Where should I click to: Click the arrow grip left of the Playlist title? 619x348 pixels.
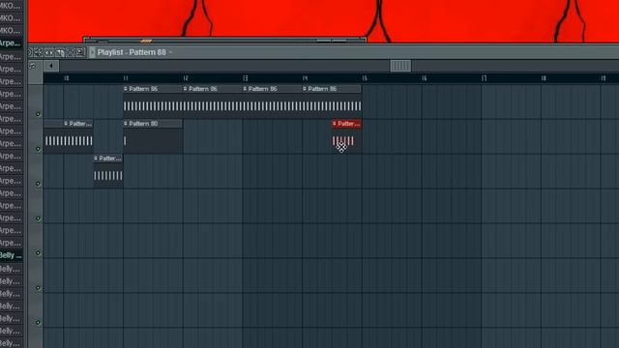[x=93, y=52]
